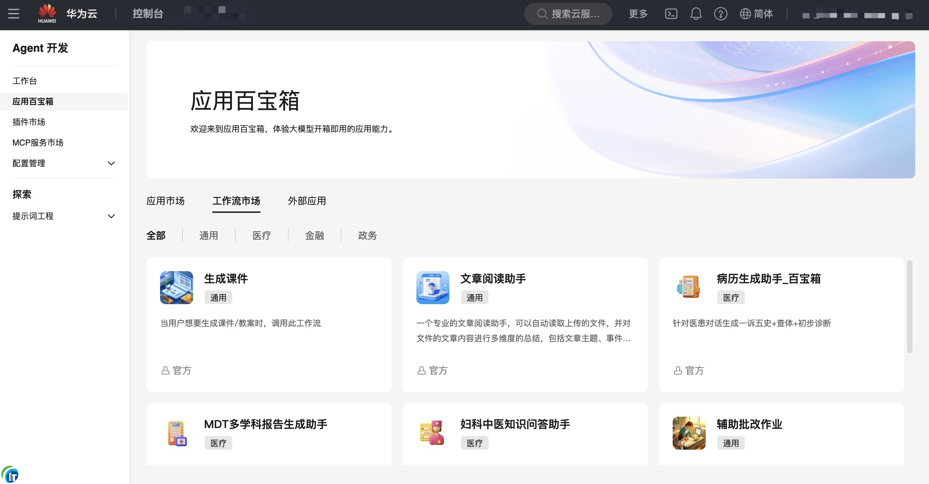Click 通用 tag on 文章阅读助手 card

pyautogui.click(x=474, y=298)
